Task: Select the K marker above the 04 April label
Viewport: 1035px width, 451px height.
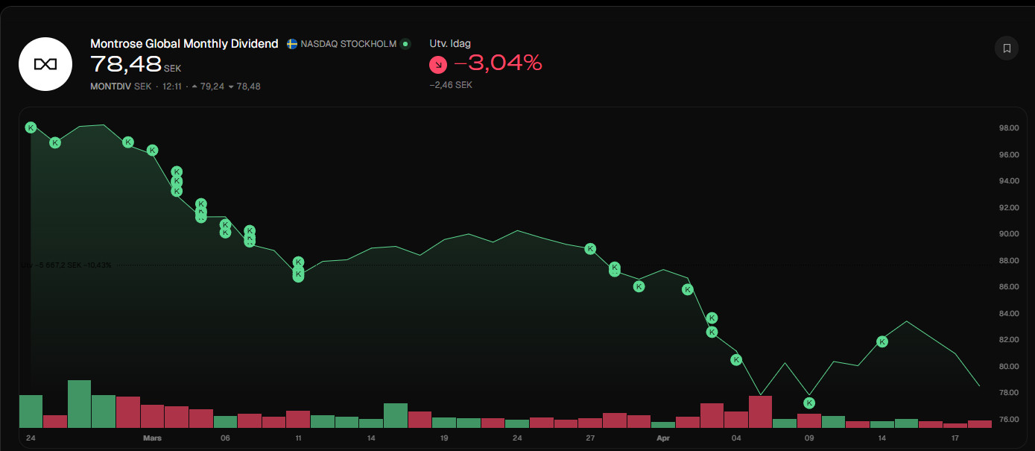Action: tap(736, 359)
